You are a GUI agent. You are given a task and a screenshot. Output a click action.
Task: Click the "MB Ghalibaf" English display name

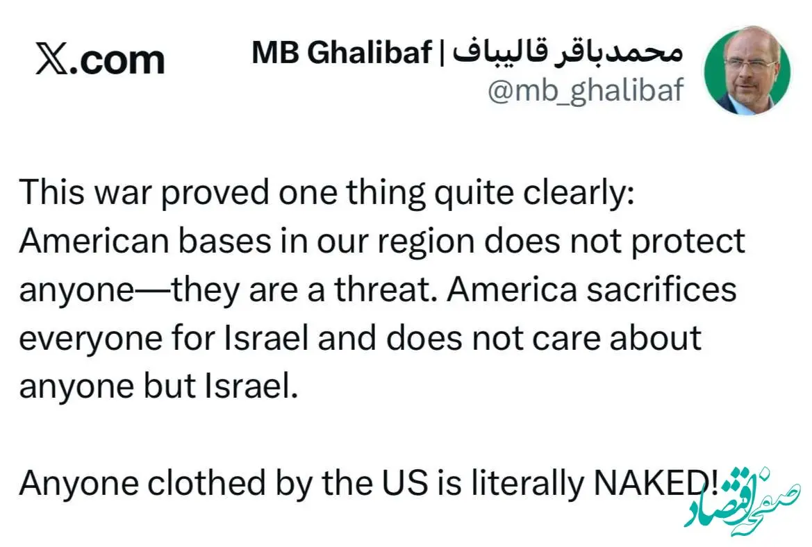pyautogui.click(x=341, y=53)
